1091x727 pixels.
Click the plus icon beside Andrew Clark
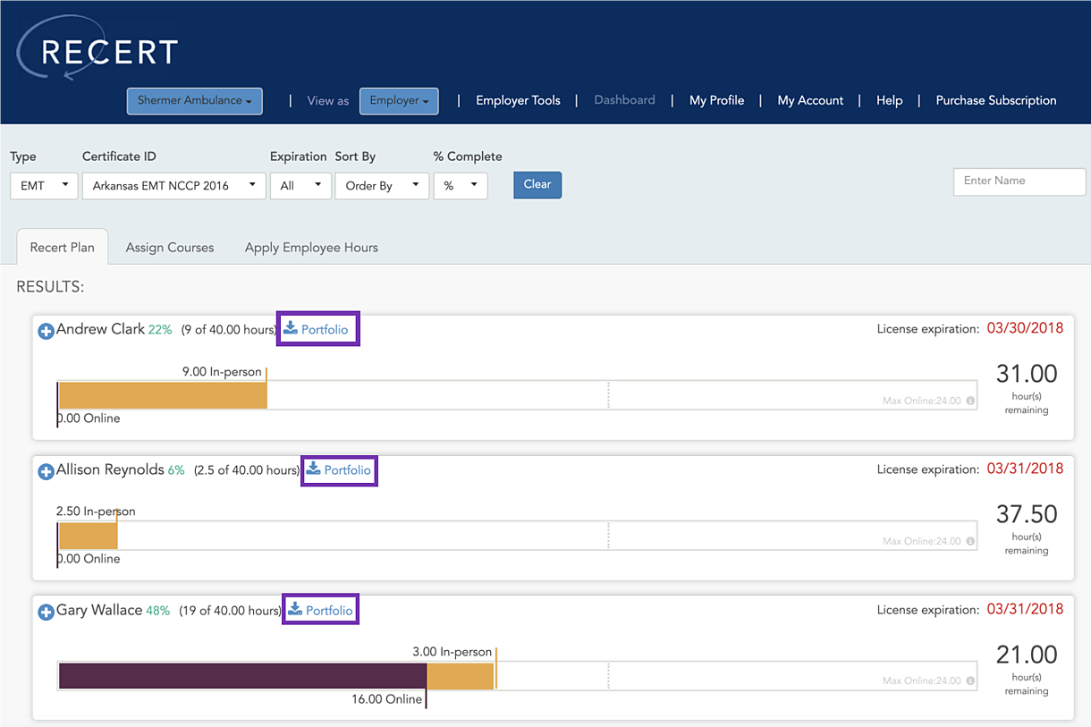point(46,330)
